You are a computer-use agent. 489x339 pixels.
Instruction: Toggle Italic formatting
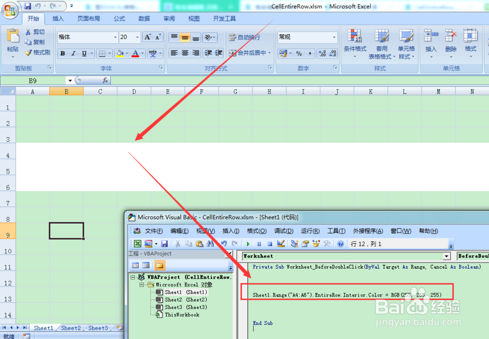[x=73, y=53]
